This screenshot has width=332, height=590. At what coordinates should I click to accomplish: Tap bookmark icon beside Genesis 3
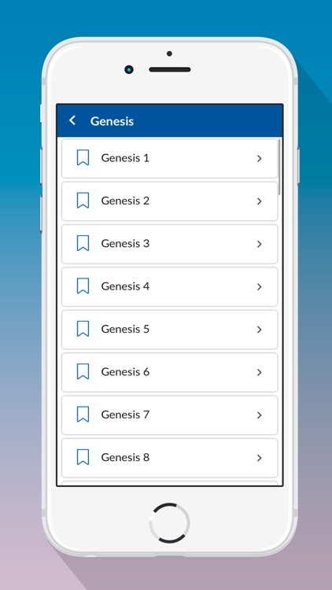(x=83, y=243)
